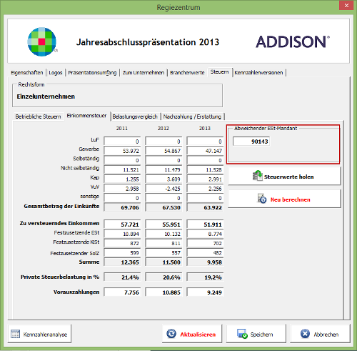Open Nachzahlung / Erstattung subtab
Screen dimensions: 357x351
click(192, 117)
